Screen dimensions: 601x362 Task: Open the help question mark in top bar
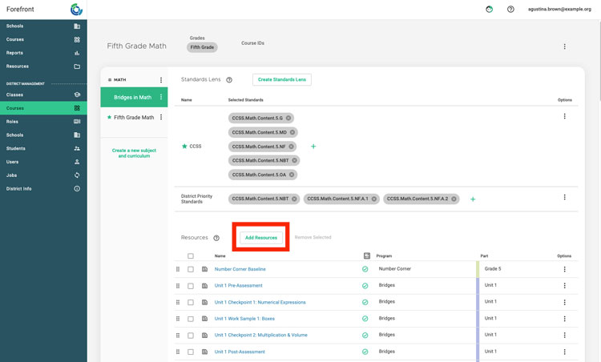(x=510, y=9)
